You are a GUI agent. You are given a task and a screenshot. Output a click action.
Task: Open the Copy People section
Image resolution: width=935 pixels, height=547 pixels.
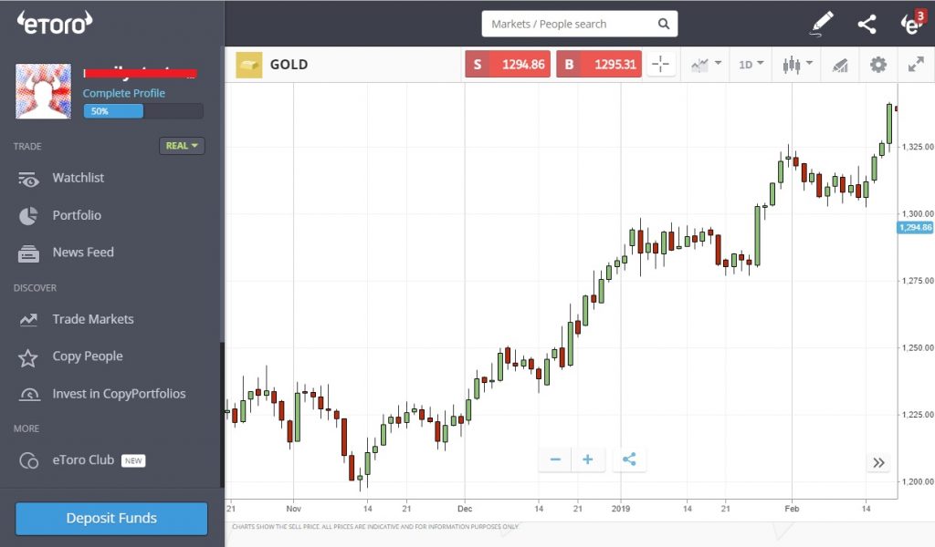86,356
